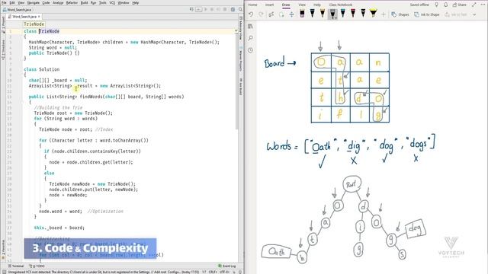
Task: Click the editor vertical scrollbar
Action: point(236,81)
